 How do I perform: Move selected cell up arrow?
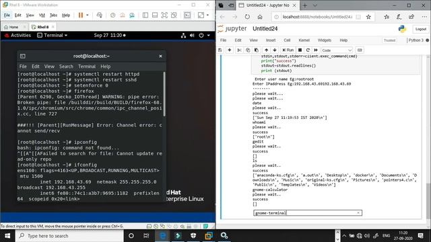click(266, 50)
